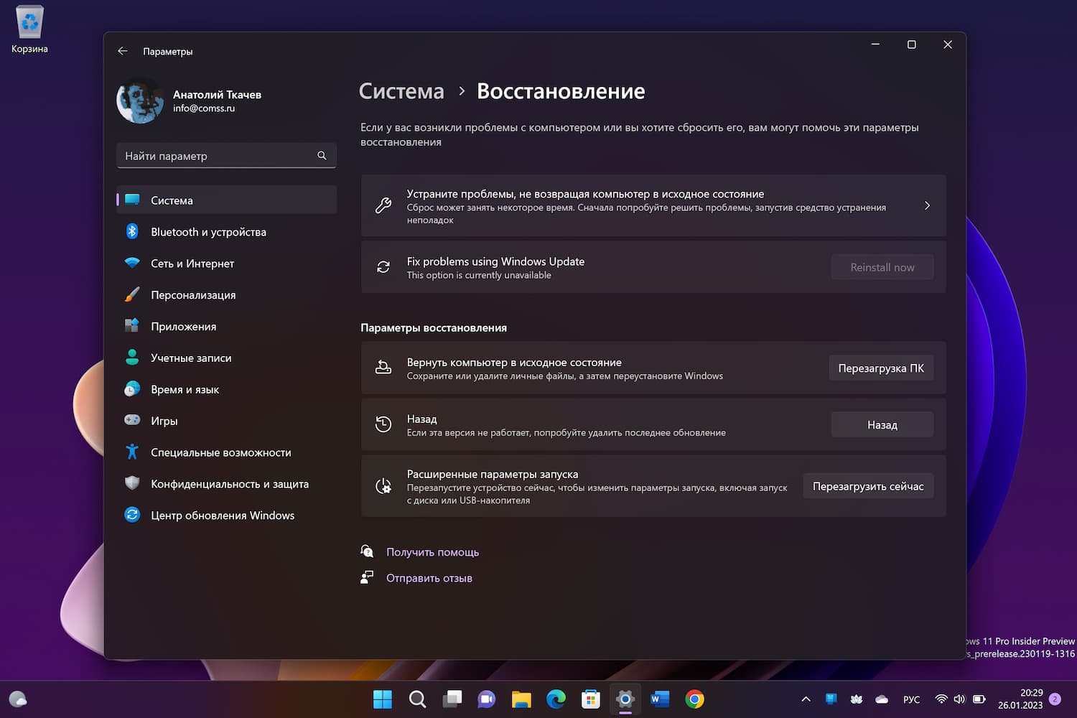Open Специальные возможности category

(220, 452)
